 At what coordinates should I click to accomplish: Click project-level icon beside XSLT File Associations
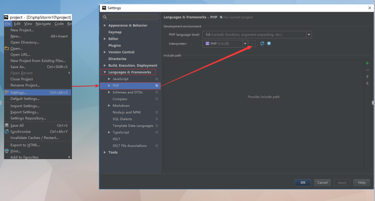tap(157, 146)
